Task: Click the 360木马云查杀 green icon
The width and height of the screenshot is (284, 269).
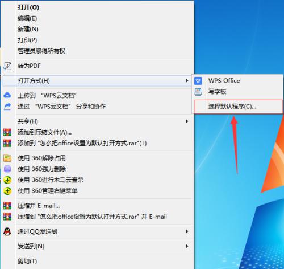Action: [x=7, y=180]
